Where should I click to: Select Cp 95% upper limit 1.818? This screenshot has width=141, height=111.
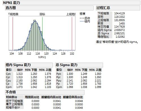pos(48,84)
